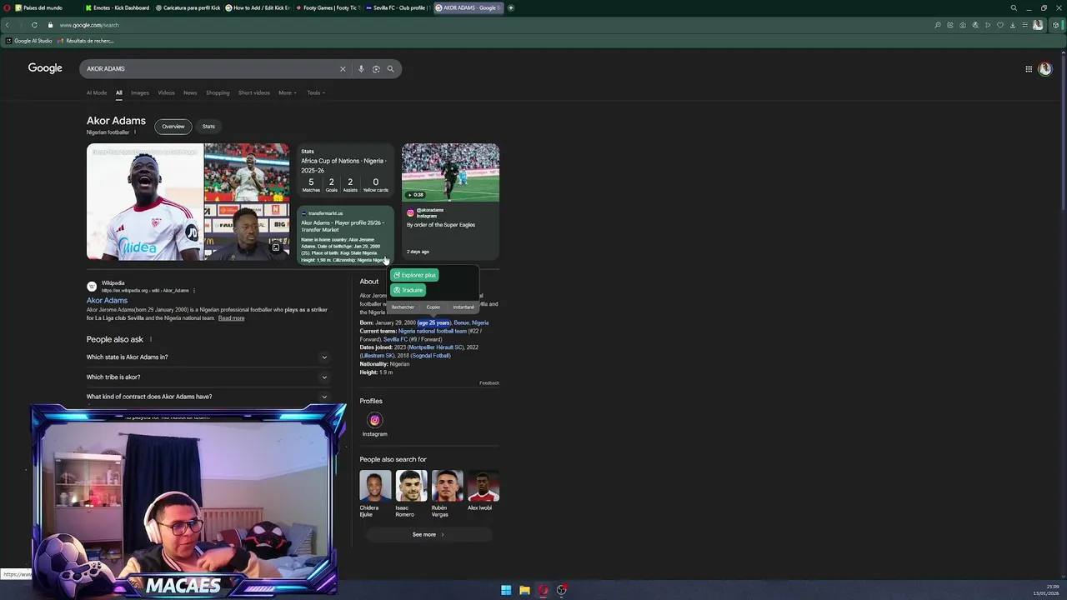Image resolution: width=1067 pixels, height=600 pixels.
Task: Open the extensions cube icon
Action: click(x=1055, y=25)
